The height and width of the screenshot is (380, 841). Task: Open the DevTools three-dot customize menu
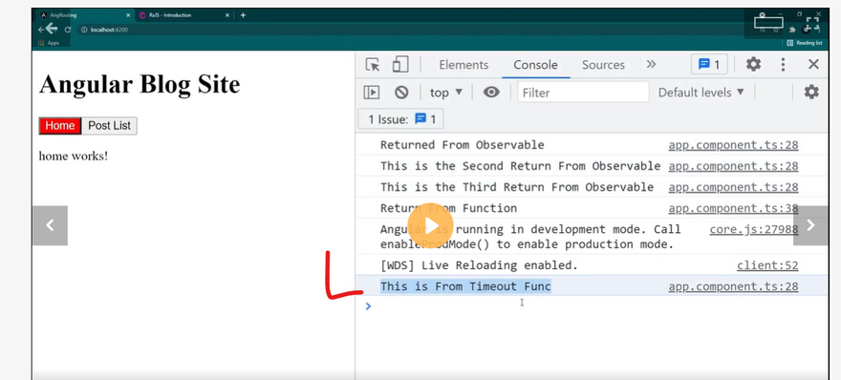click(783, 65)
